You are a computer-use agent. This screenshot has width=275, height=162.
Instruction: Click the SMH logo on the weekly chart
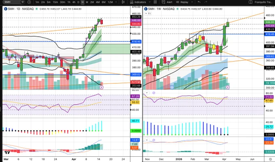(146, 9)
